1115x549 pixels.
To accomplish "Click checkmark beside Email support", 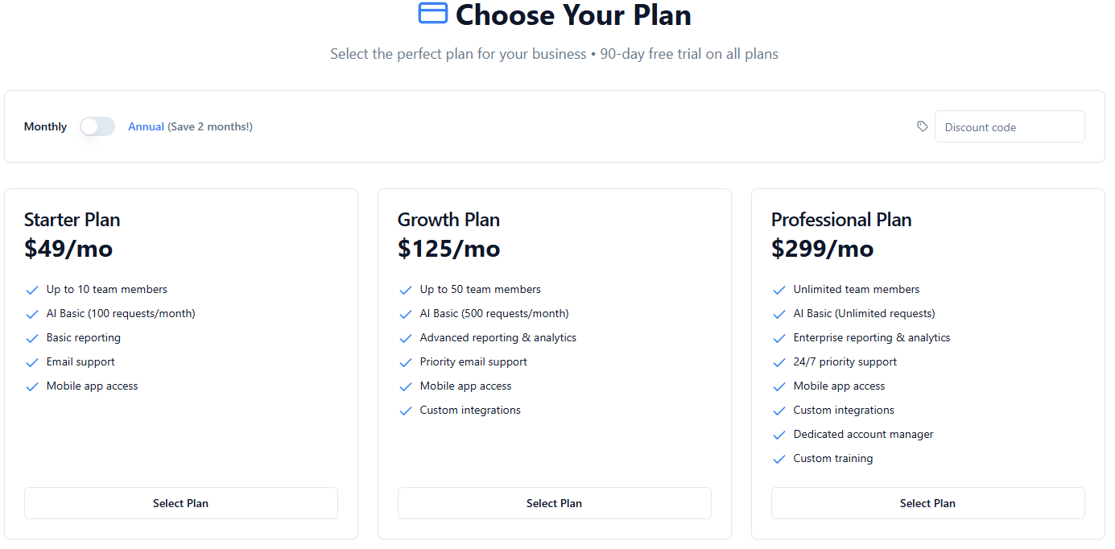I will (x=32, y=362).
